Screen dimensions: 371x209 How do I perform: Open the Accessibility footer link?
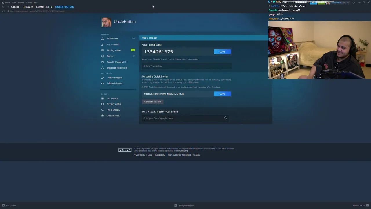click(160, 155)
